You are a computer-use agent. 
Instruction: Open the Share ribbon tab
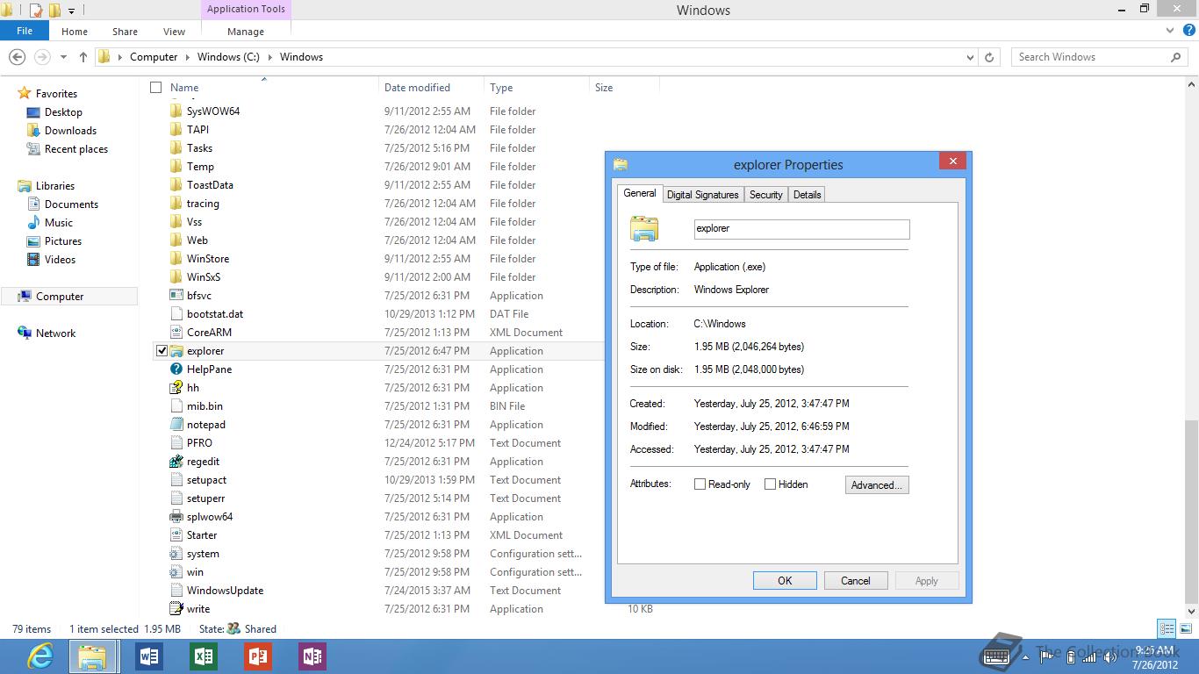(x=125, y=31)
